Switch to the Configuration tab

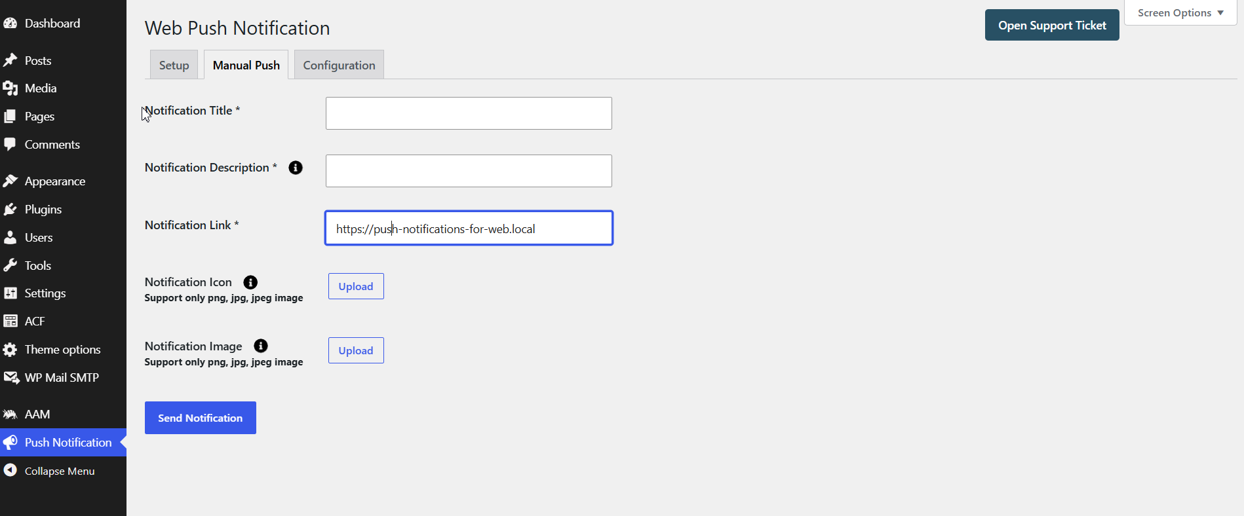coord(339,65)
